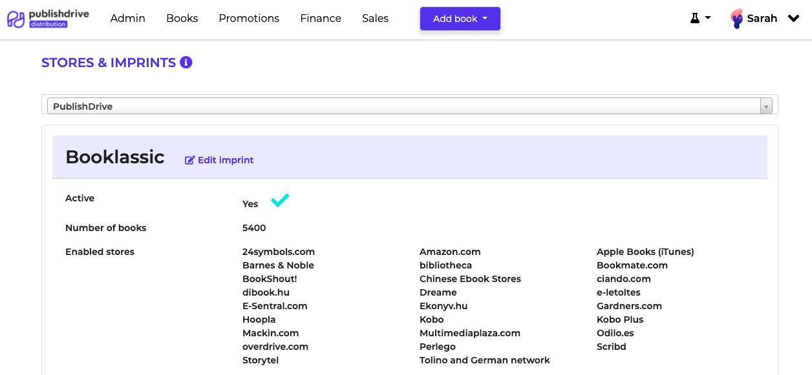The image size is (812, 375).
Task: Go to the Books menu
Action: [x=182, y=19]
